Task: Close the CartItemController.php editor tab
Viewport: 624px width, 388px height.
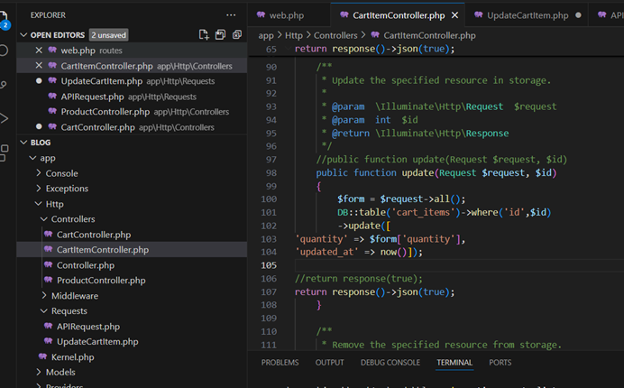Action: pos(455,15)
